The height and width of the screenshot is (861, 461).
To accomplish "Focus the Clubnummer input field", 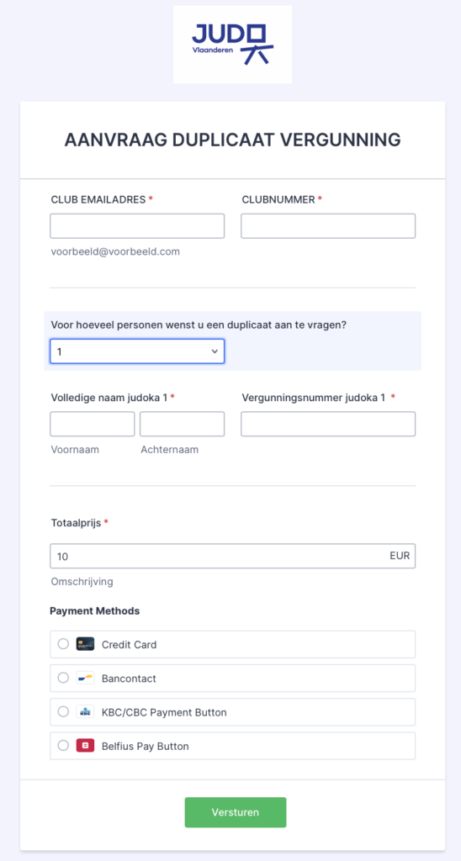I will tap(328, 226).
